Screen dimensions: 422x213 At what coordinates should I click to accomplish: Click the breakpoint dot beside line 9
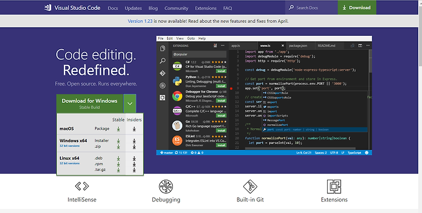click(x=231, y=88)
